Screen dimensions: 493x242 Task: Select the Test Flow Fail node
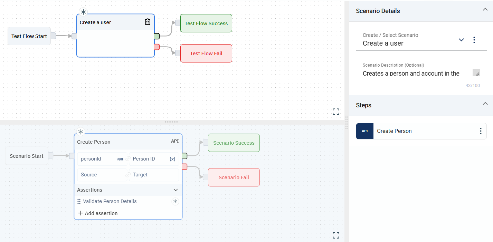(206, 54)
